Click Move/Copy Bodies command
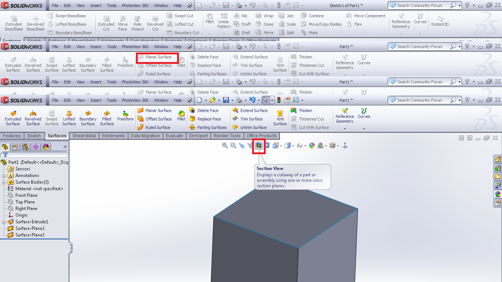This screenshot has height=282, width=502. coord(324,24)
